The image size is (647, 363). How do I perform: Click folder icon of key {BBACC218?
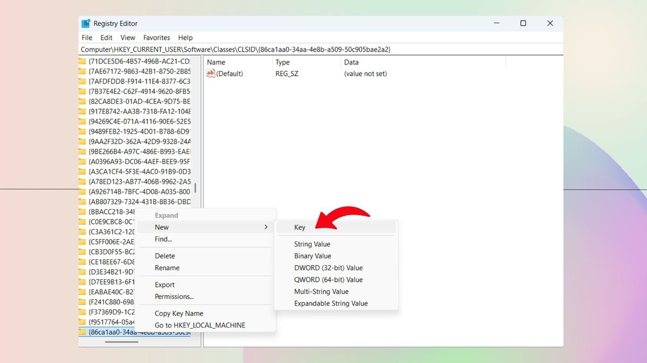(82, 212)
